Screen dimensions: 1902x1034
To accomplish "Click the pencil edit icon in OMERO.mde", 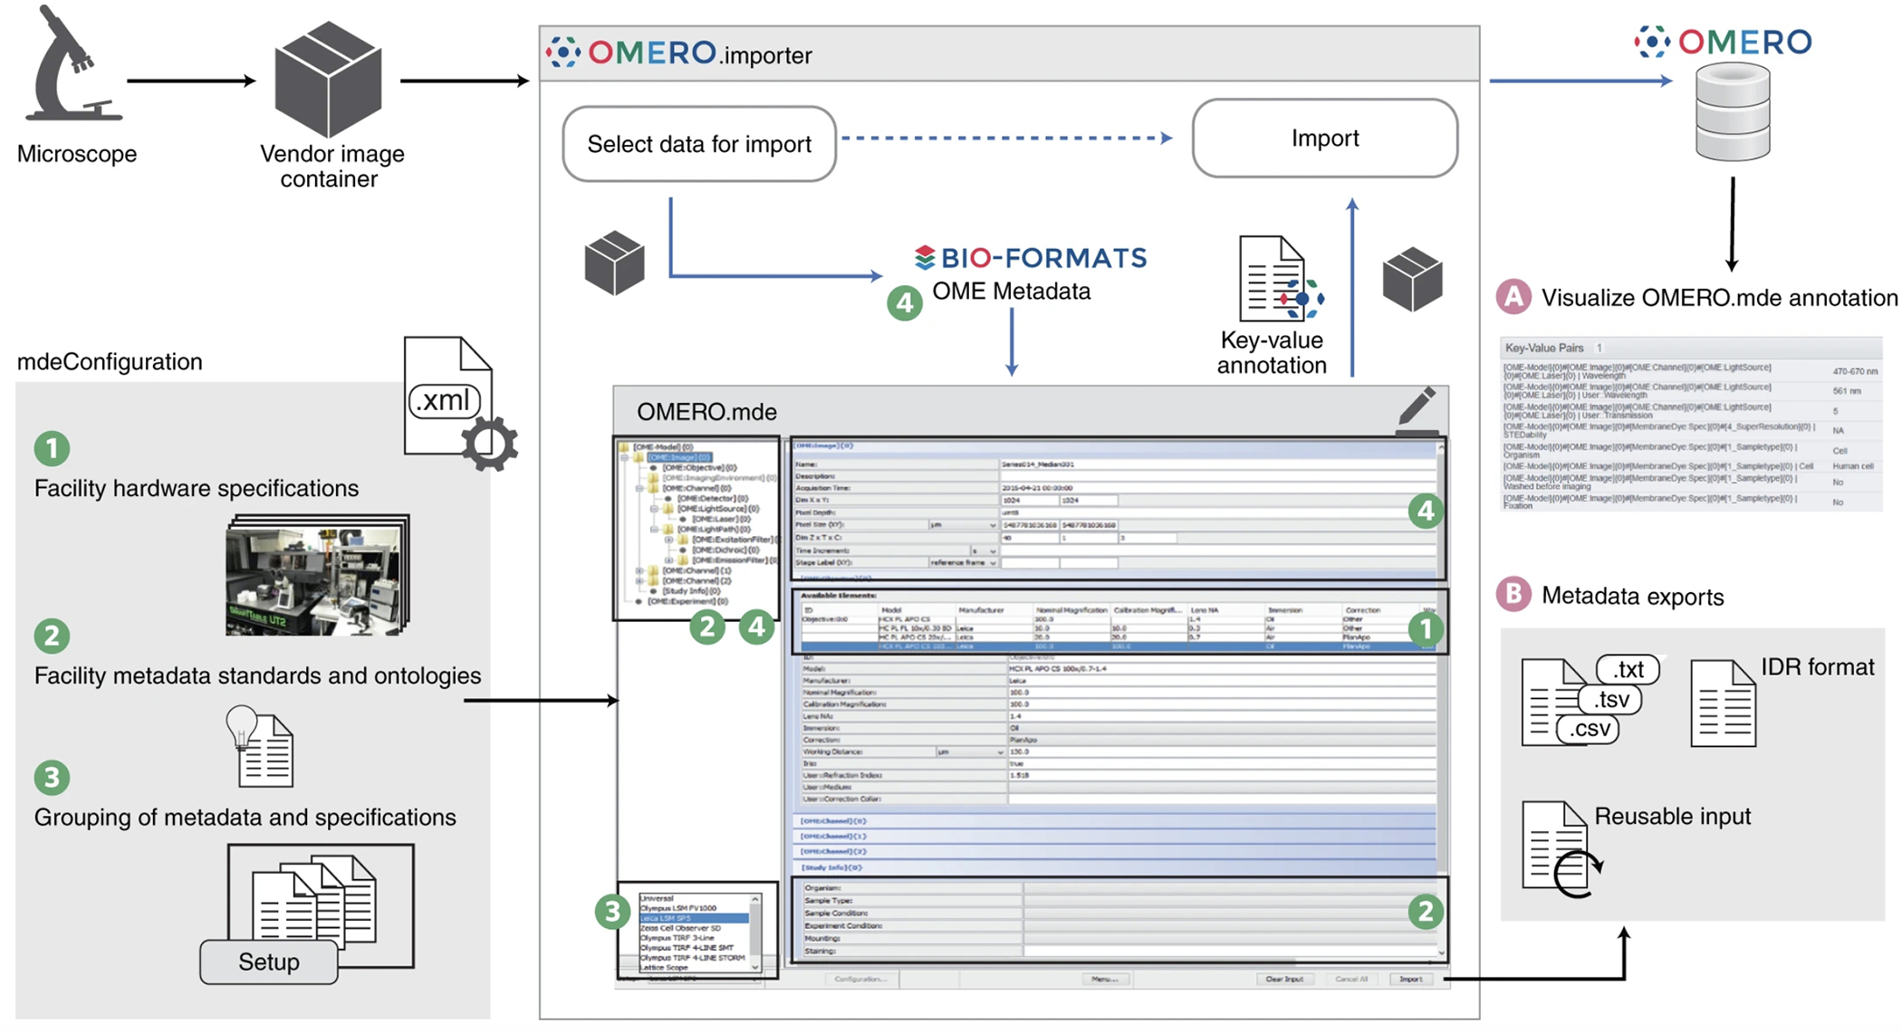I will [1417, 409].
